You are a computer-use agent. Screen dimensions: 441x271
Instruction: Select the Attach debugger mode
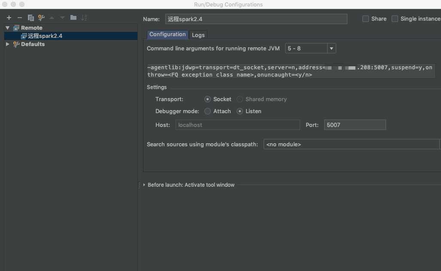(208, 111)
